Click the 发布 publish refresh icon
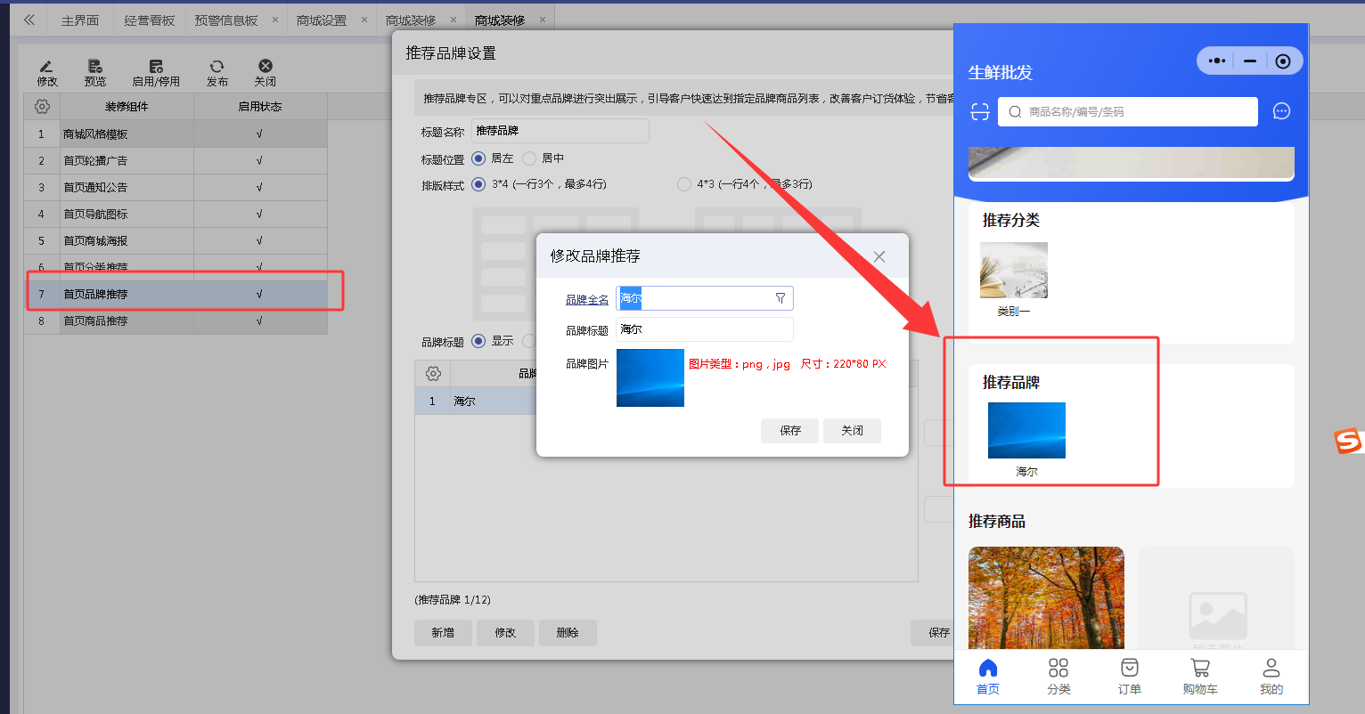 click(217, 67)
